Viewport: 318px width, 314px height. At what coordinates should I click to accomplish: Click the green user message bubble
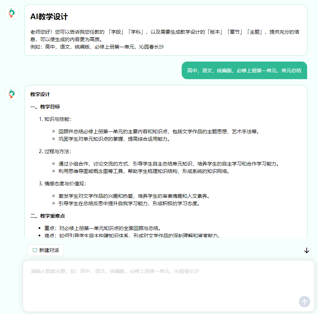244,71
